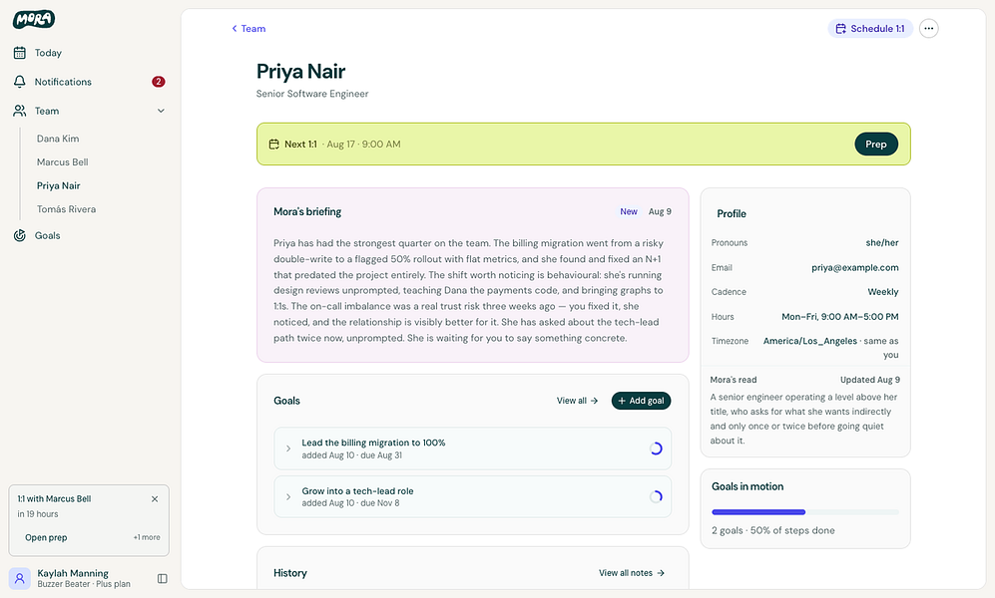The image size is (995, 598).
Task: Click progress ring on billing migration goal
Action: tap(656, 448)
